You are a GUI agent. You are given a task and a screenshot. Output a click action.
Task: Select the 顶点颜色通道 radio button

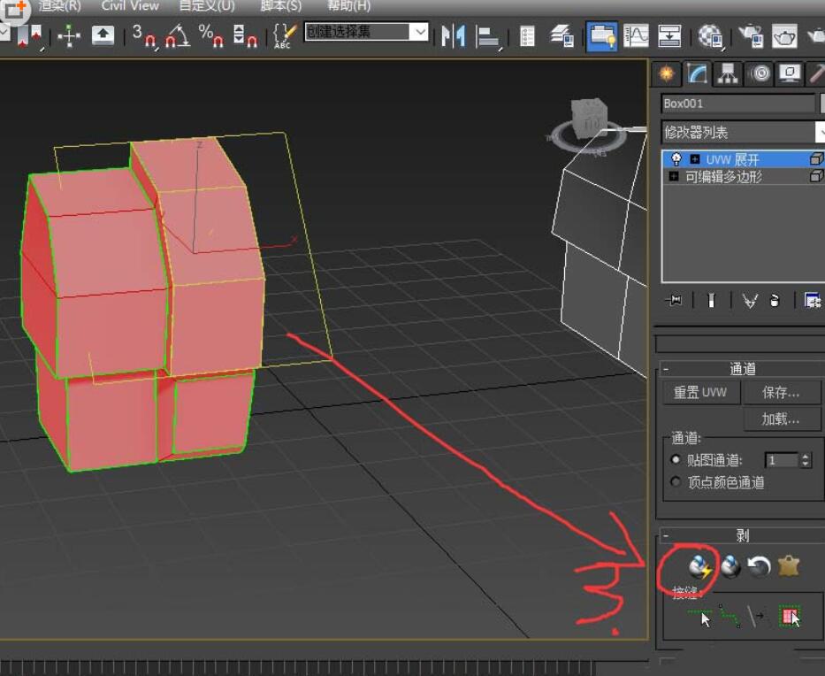coord(676,482)
